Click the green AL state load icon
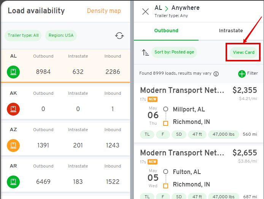Screen dimensions: 264x199 point(13,72)
